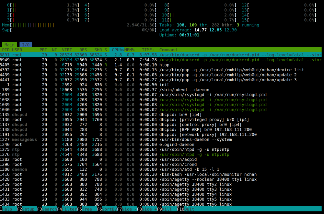This screenshot has height=214, width=324.
Task: Click the CPU 10 meter
Action: pyautogui.click(x=199, y=15)
